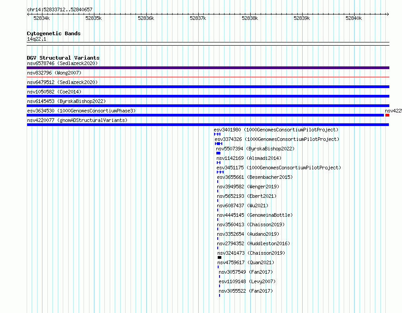Screen dimensions: 402x313
Task: Click the 14q22.1 band label
Action: 37,39
